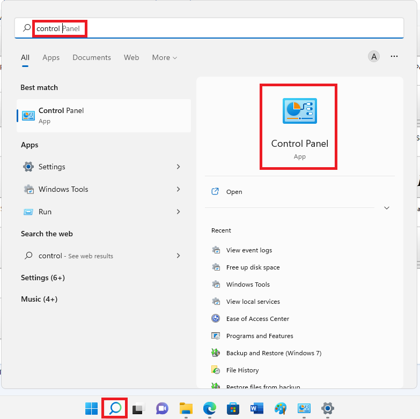Expand Run result arrow
The width and height of the screenshot is (420, 419).
pos(179,212)
